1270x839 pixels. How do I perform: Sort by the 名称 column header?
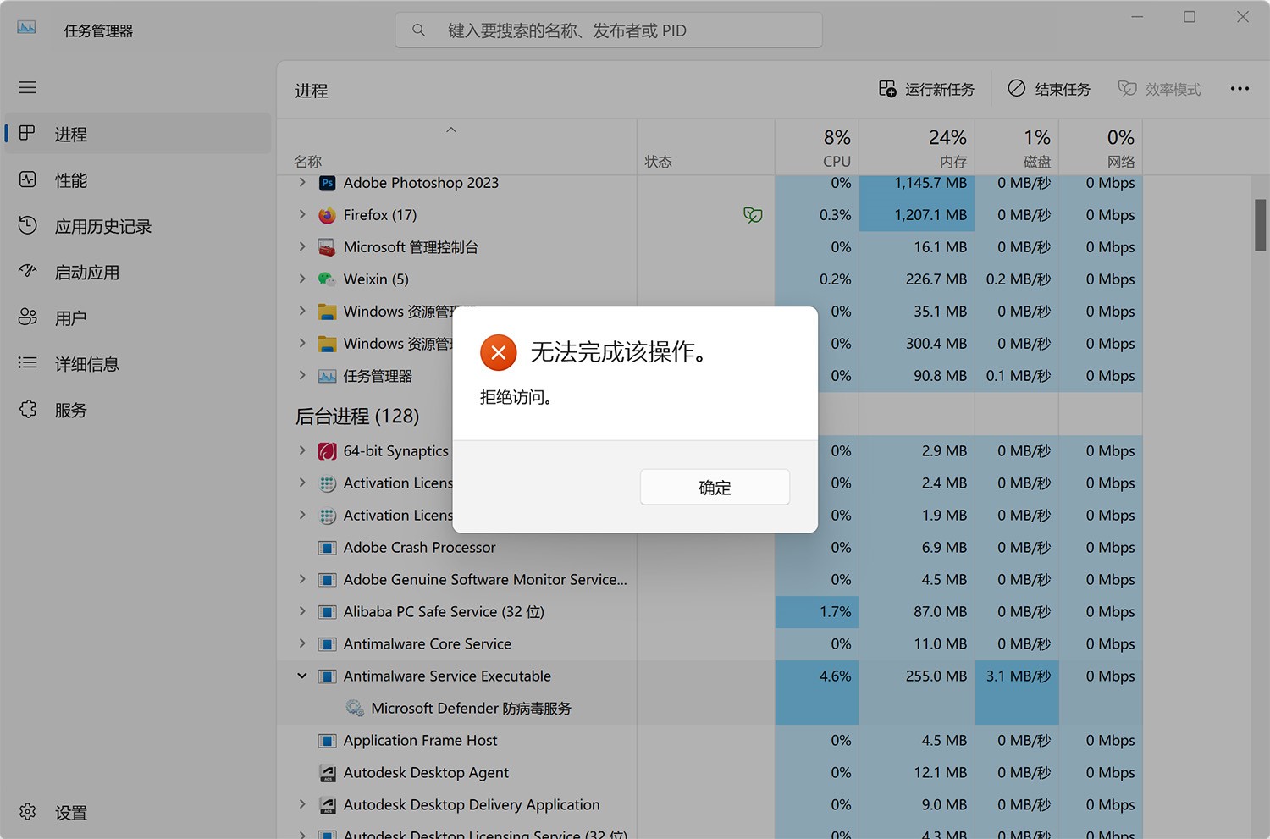tap(456, 147)
